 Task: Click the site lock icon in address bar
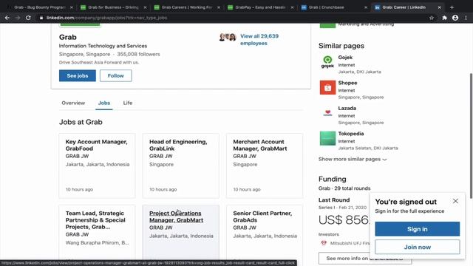coord(41,18)
